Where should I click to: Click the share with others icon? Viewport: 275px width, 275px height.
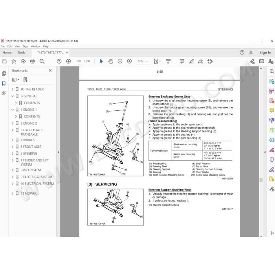pyautogui.click(x=271, y=61)
